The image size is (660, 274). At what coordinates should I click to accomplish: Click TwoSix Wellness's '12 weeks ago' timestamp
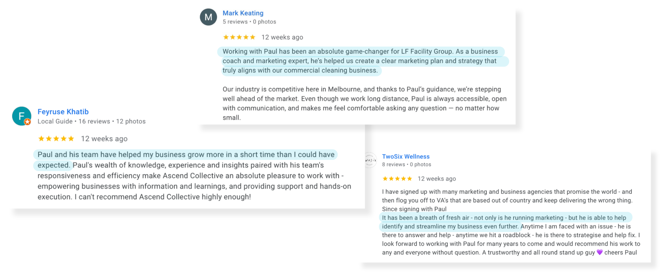[436, 179]
